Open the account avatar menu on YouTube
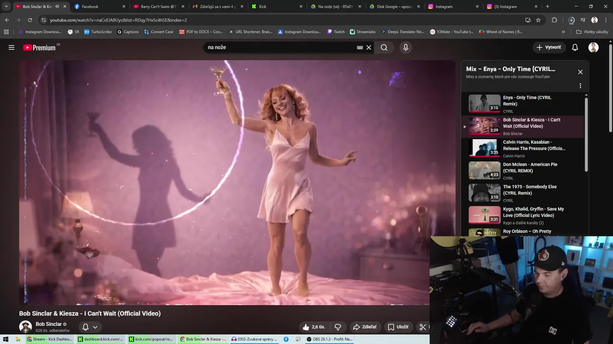 coord(593,47)
